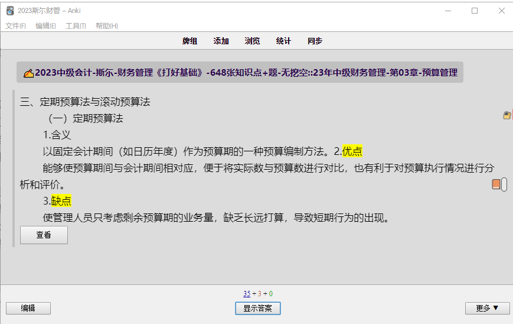Click the highlighted word 缺点
The width and height of the screenshot is (513, 324).
point(61,201)
